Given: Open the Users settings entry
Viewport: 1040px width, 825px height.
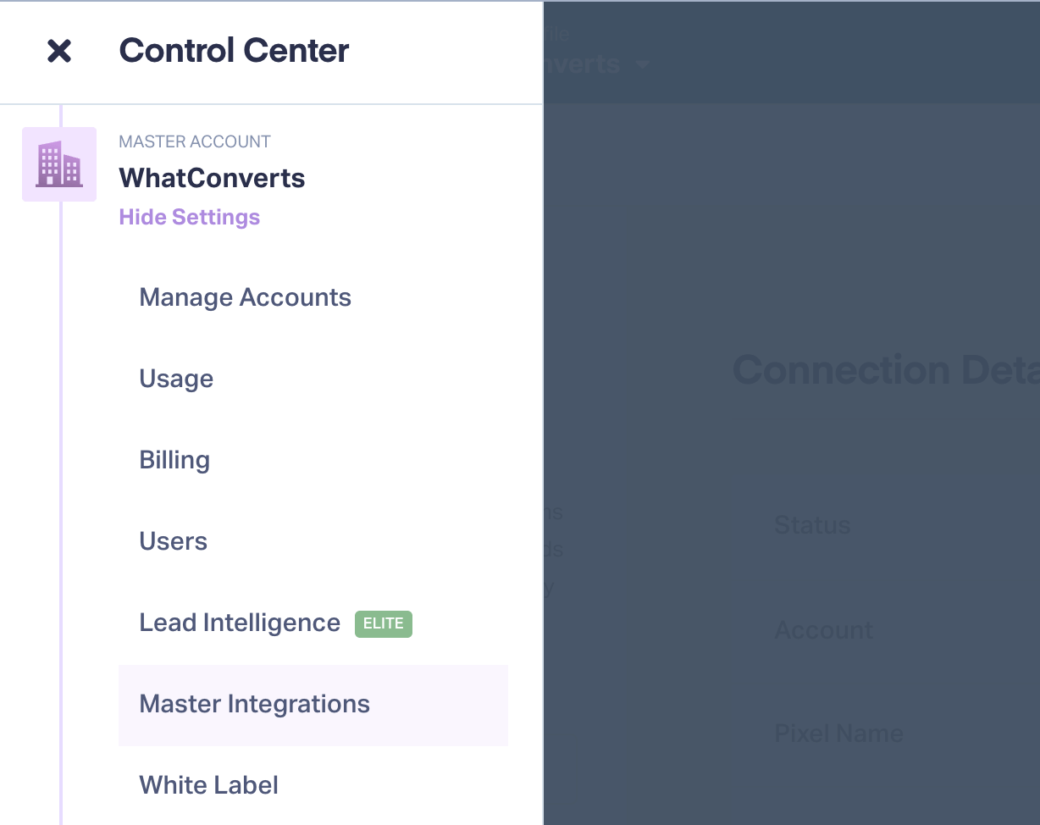Looking at the screenshot, I should [x=174, y=541].
